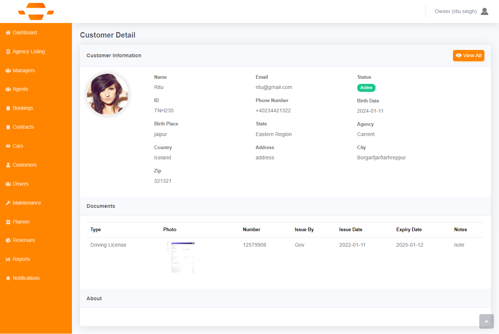Click the Dashboard home icon in sidebar
This screenshot has height=334, width=499.
tap(8, 33)
